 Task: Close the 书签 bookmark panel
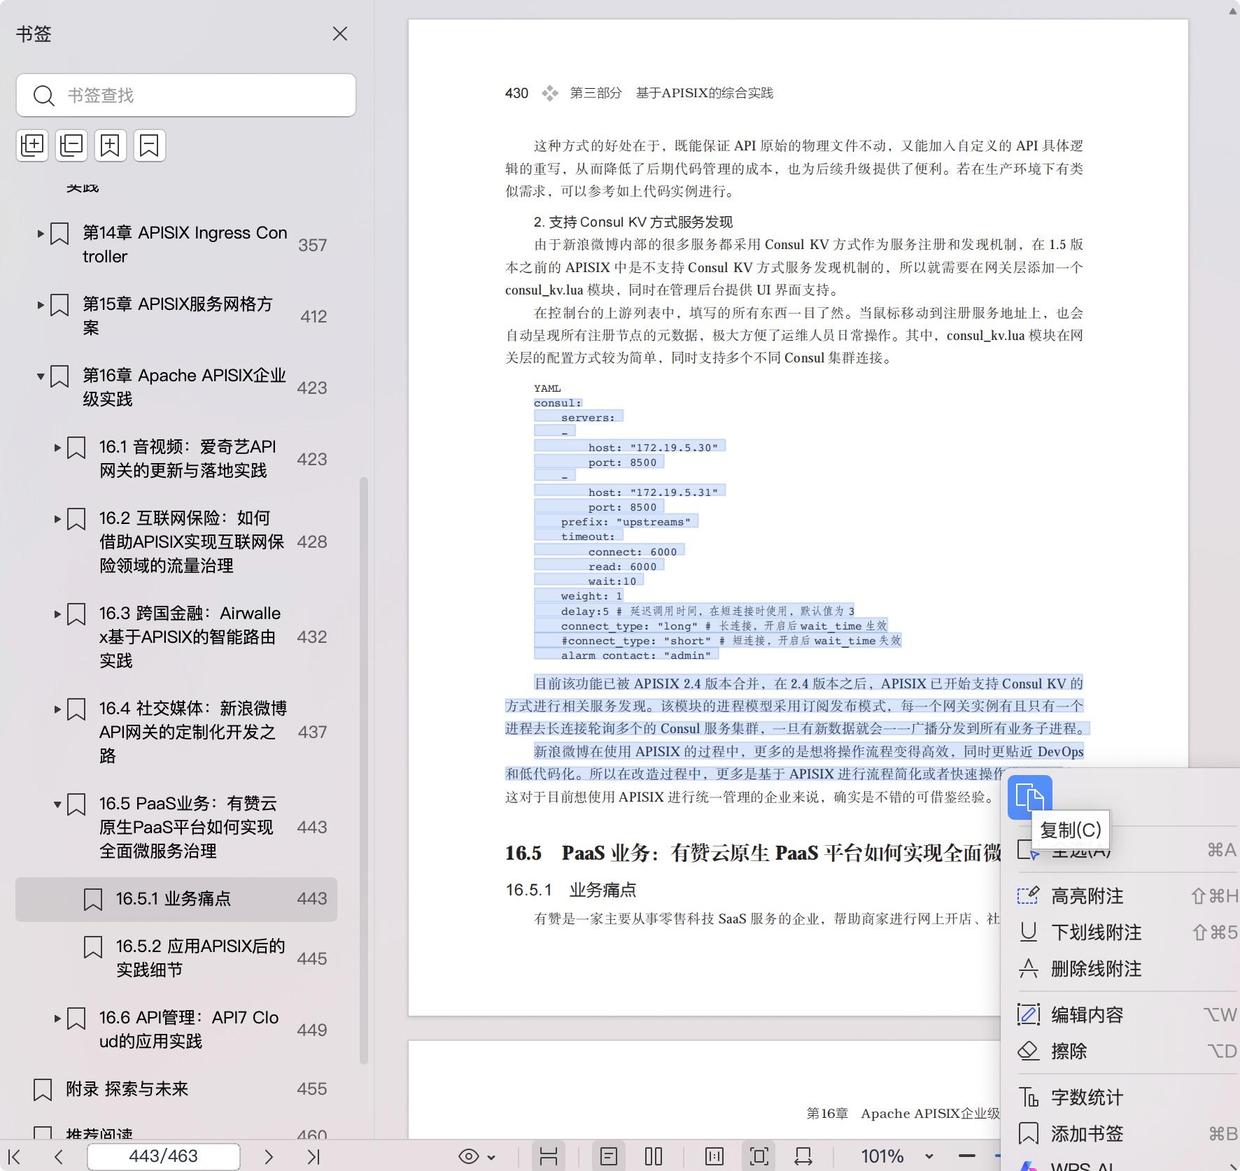point(340,34)
